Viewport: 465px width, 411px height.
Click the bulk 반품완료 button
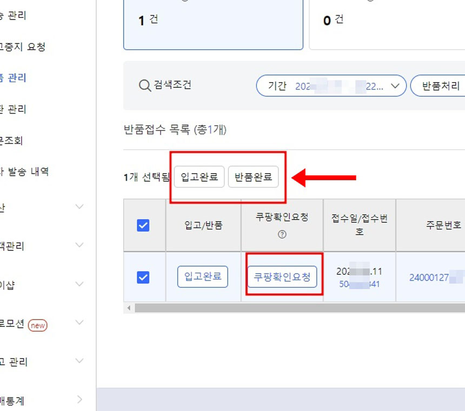(253, 177)
